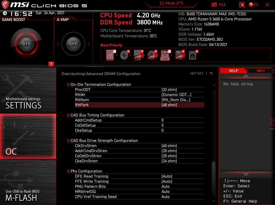Image resolution: width=275 pixels, height=205 pixels.
Task: Open the CkeDrvStren 24 ohm dropdown
Action: 169,161
